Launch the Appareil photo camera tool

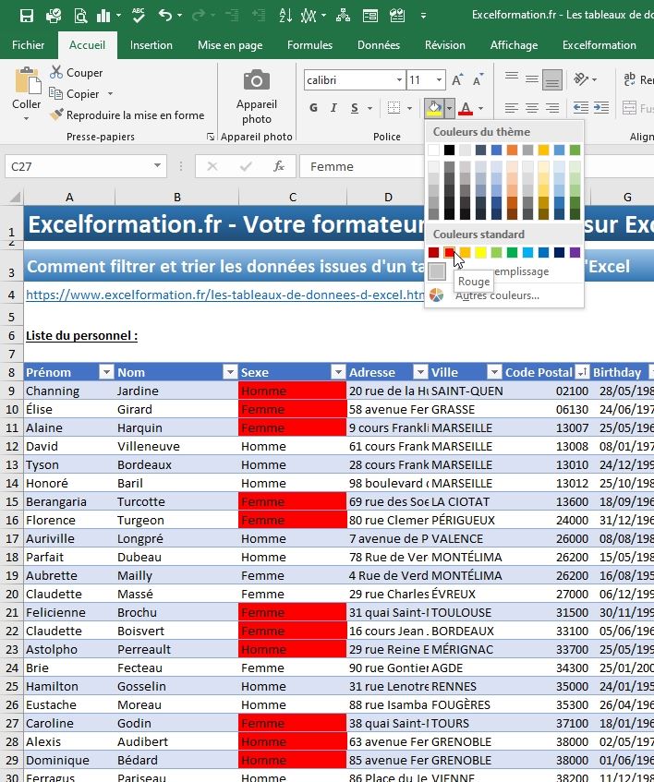[257, 97]
